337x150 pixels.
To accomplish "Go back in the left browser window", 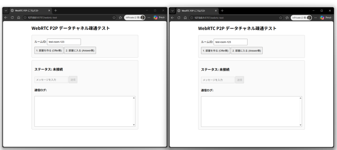I will tap(6, 18).
